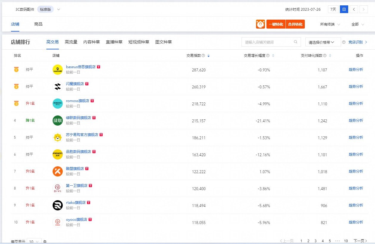
Task: Click the Tmall T badge beside romoss旗舰店
Action: [x=92, y=101]
